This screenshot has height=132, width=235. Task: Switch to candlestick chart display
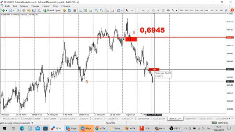[x=86, y=10]
